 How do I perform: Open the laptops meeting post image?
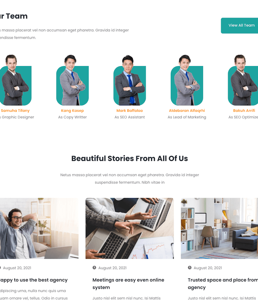(130, 228)
